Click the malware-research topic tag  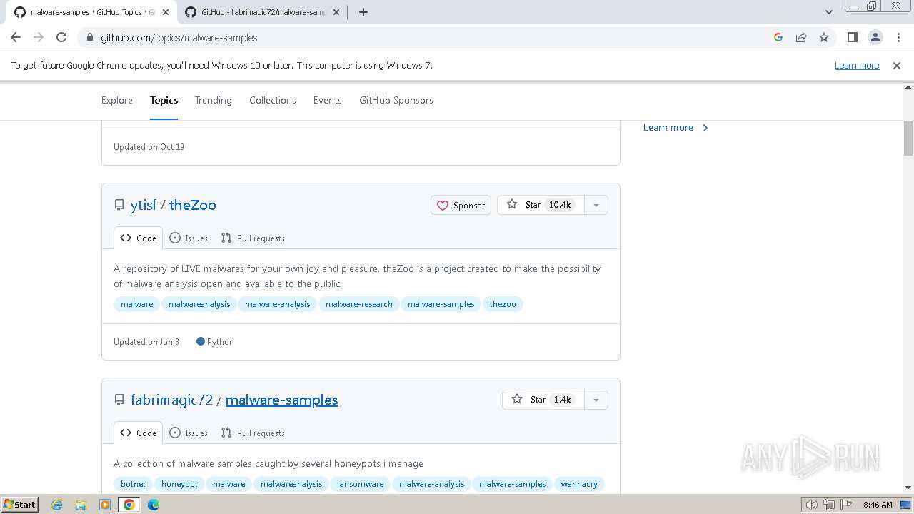359,304
